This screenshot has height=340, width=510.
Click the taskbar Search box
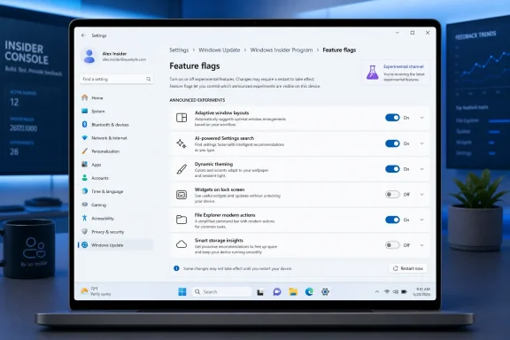coord(222,291)
